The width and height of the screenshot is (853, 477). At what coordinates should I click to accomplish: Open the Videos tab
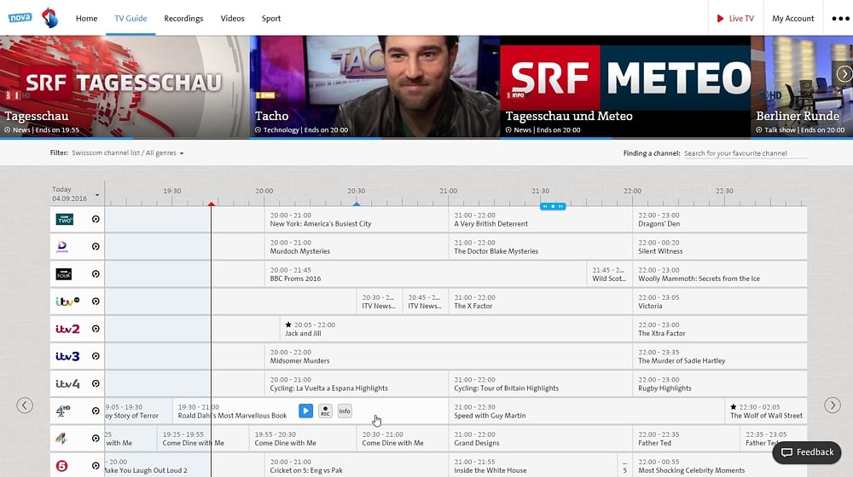pos(232,19)
